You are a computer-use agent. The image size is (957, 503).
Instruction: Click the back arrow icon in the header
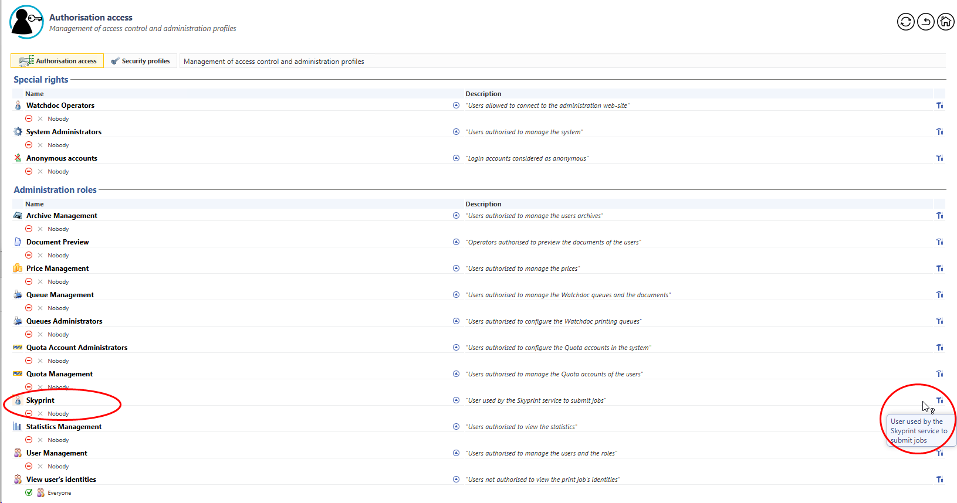(x=925, y=22)
